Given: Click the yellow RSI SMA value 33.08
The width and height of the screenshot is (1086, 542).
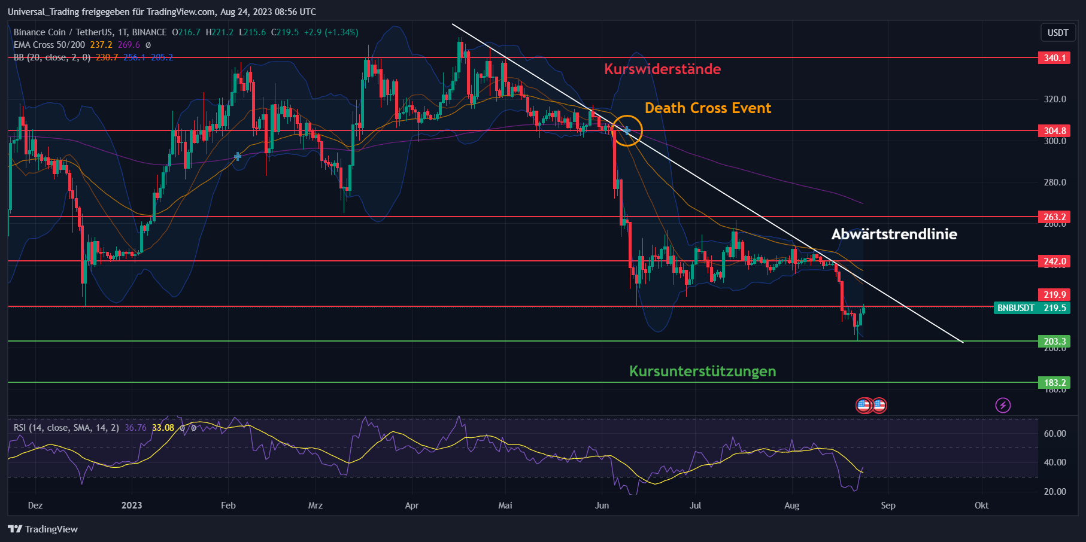Looking at the screenshot, I should point(163,428).
